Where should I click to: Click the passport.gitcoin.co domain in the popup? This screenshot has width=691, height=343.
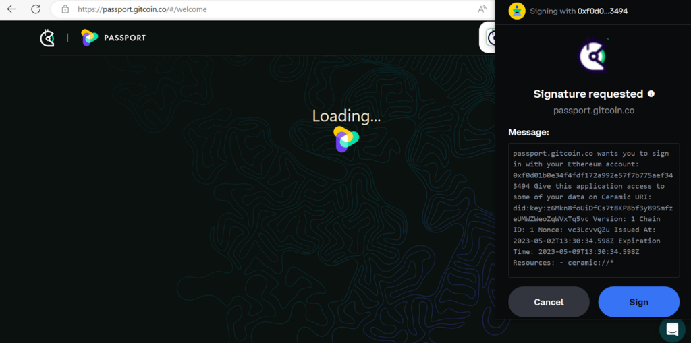click(594, 111)
